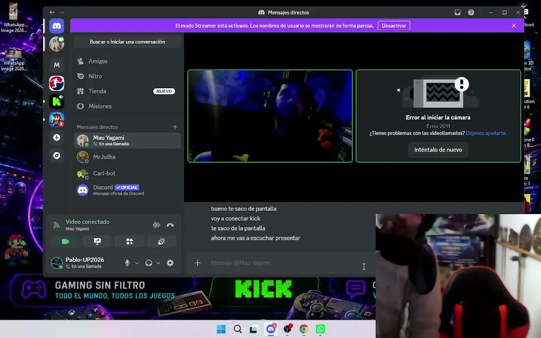Click Inténtalo de nuevo button
This screenshot has width=541, height=338.
tap(438, 150)
